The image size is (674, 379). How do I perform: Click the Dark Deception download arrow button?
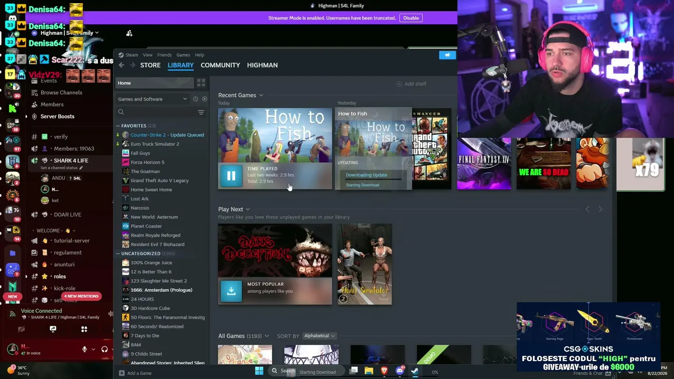click(231, 291)
